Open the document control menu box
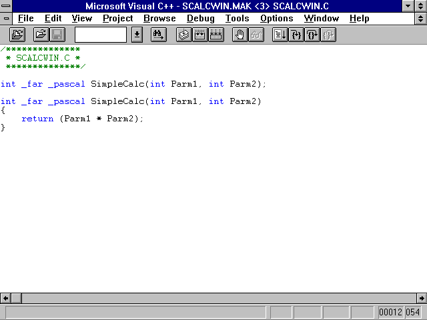The width and height of the screenshot is (427, 320). 7,19
